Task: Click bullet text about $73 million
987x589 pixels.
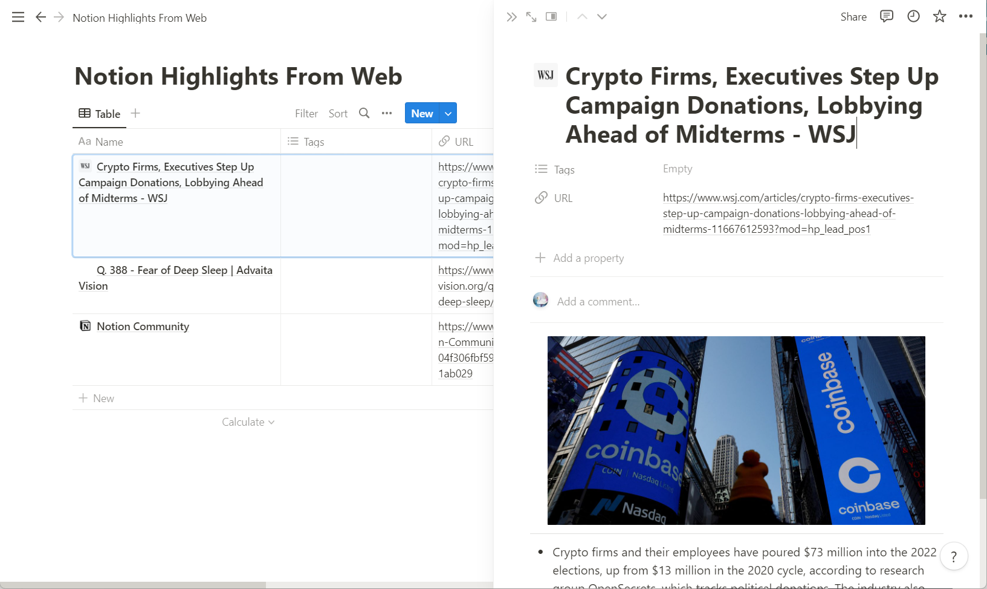Action: pyautogui.click(x=744, y=568)
